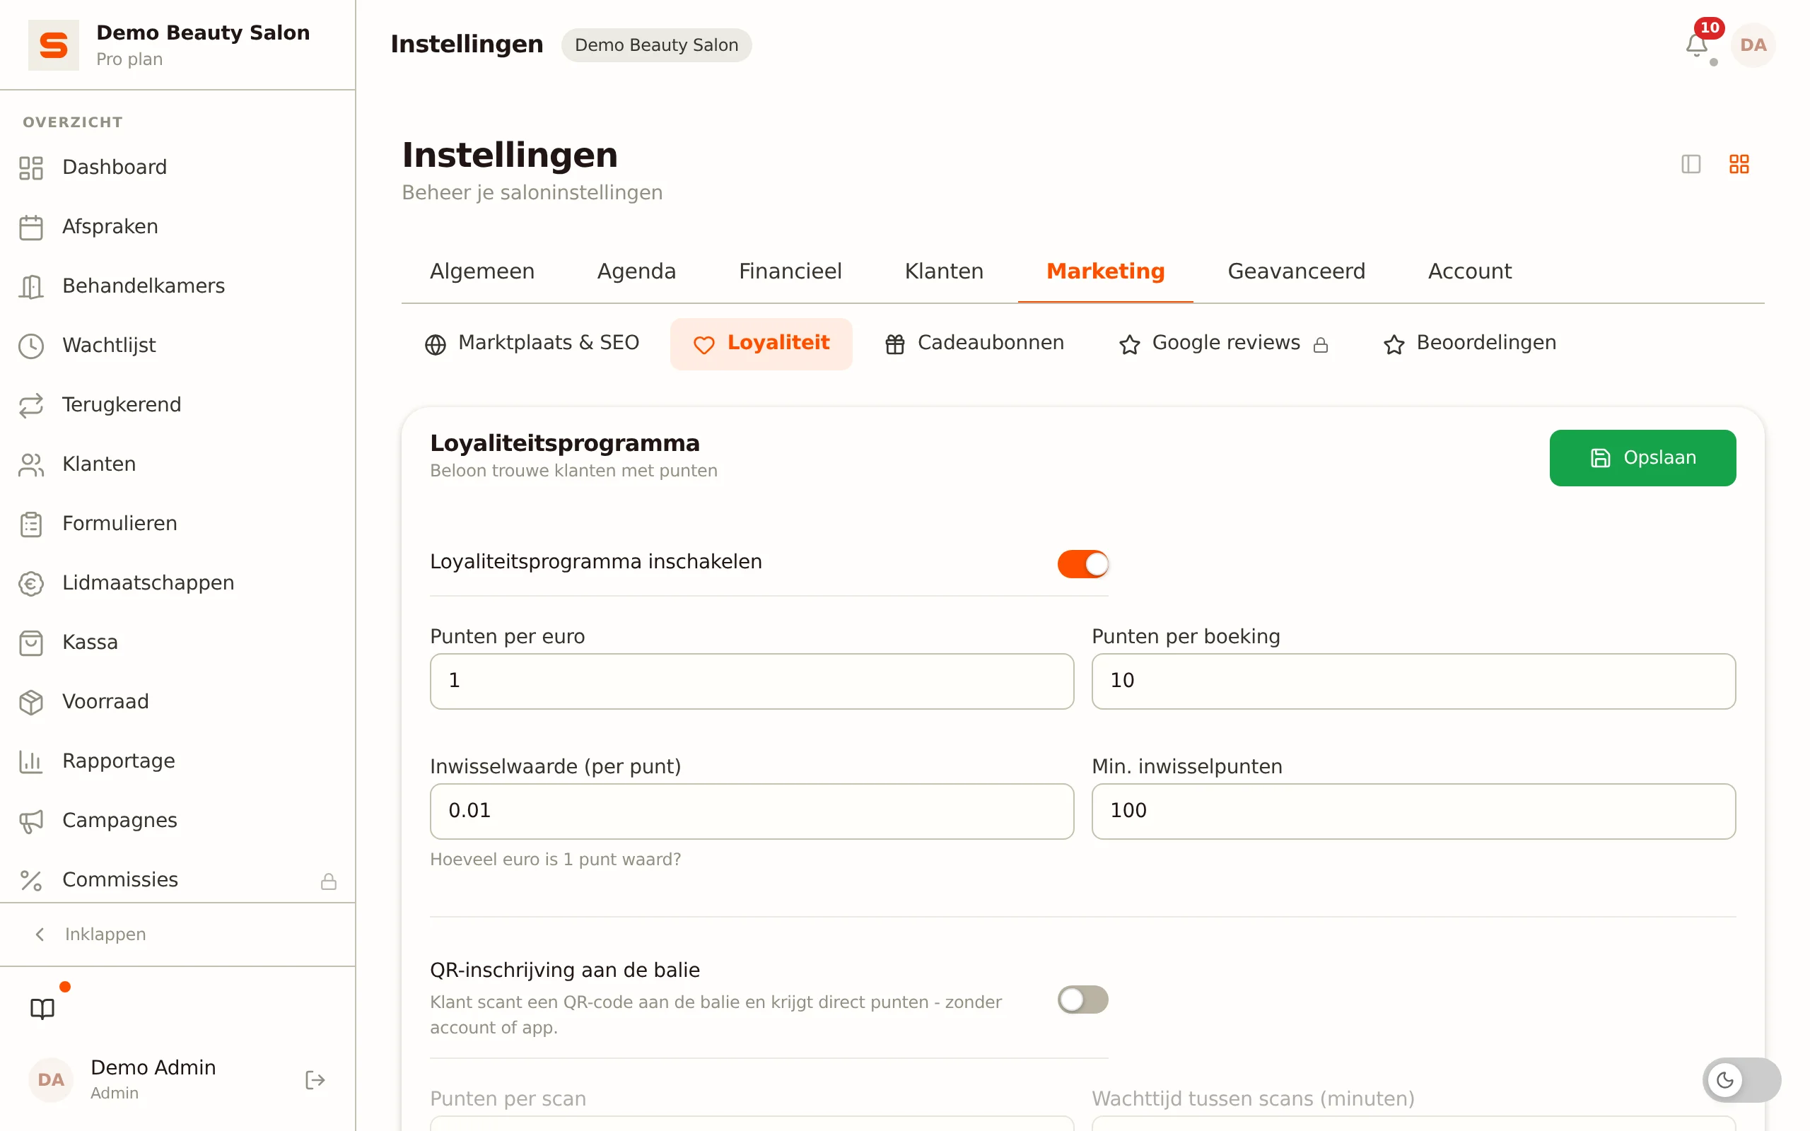Click the Kassa shopping bag icon

30,643
